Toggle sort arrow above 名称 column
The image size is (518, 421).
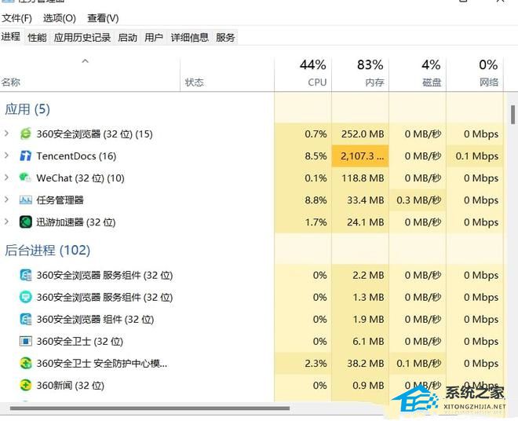coord(86,60)
